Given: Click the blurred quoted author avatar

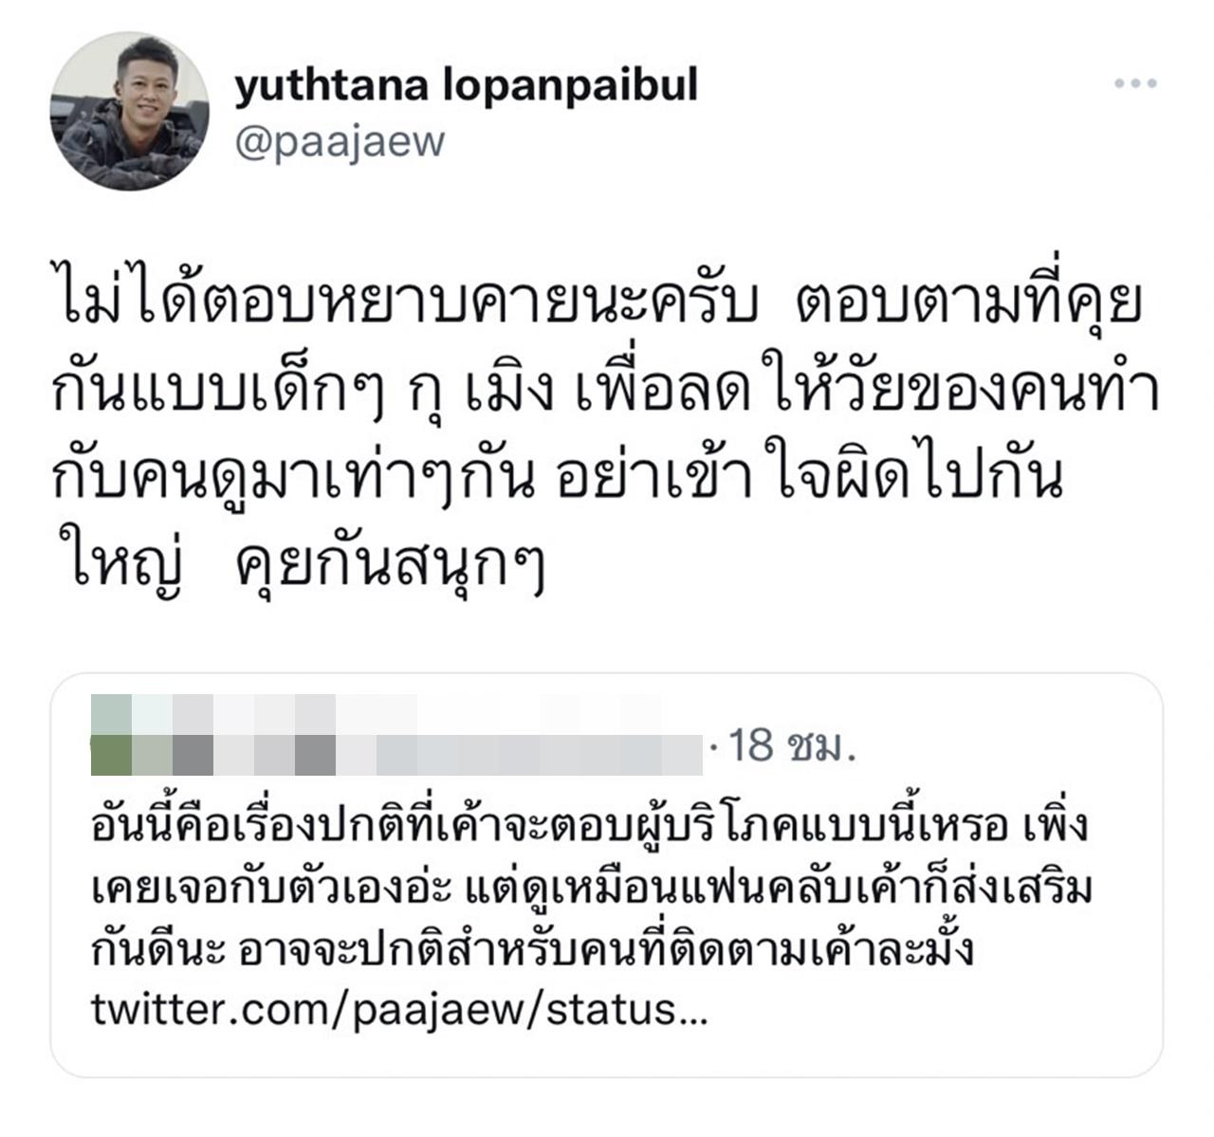Looking at the screenshot, I should click(110, 730).
